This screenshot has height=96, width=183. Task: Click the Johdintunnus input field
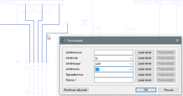tap(114, 52)
